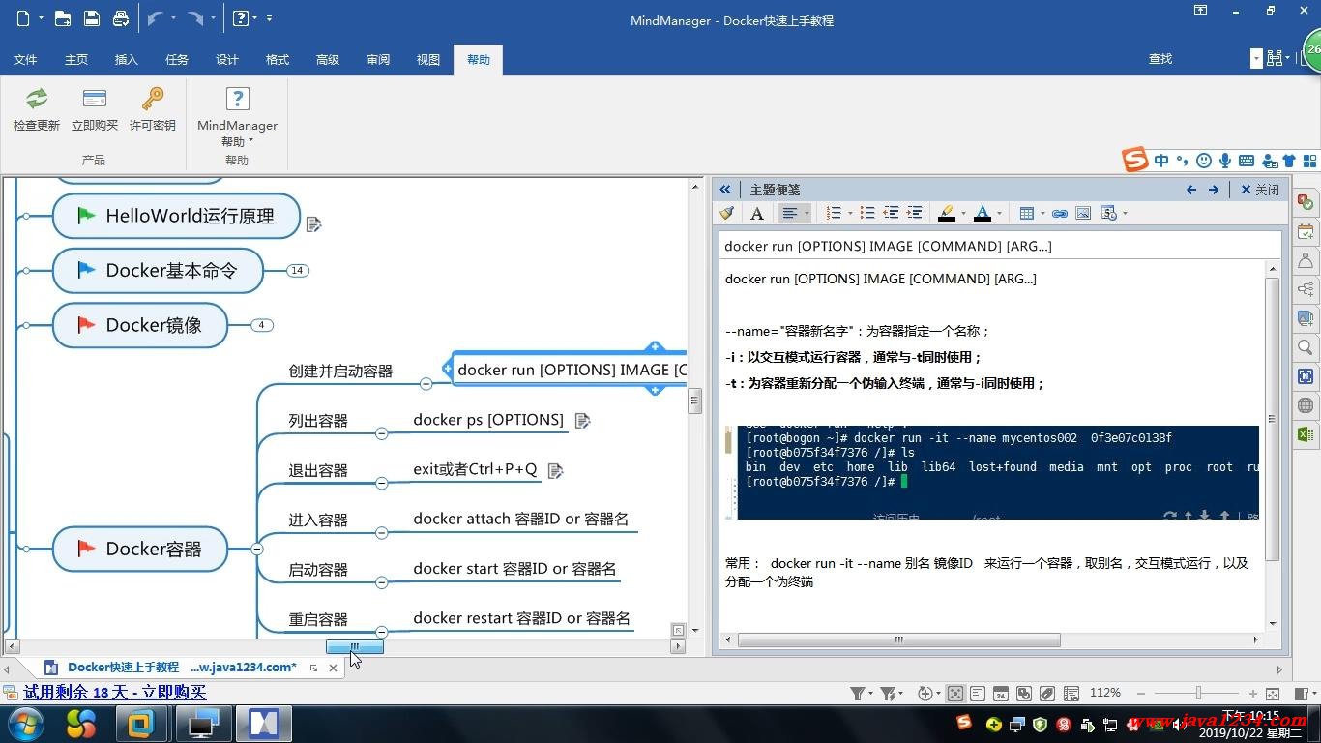
Task: Close the notes panel with 关闭
Action: pos(1260,190)
